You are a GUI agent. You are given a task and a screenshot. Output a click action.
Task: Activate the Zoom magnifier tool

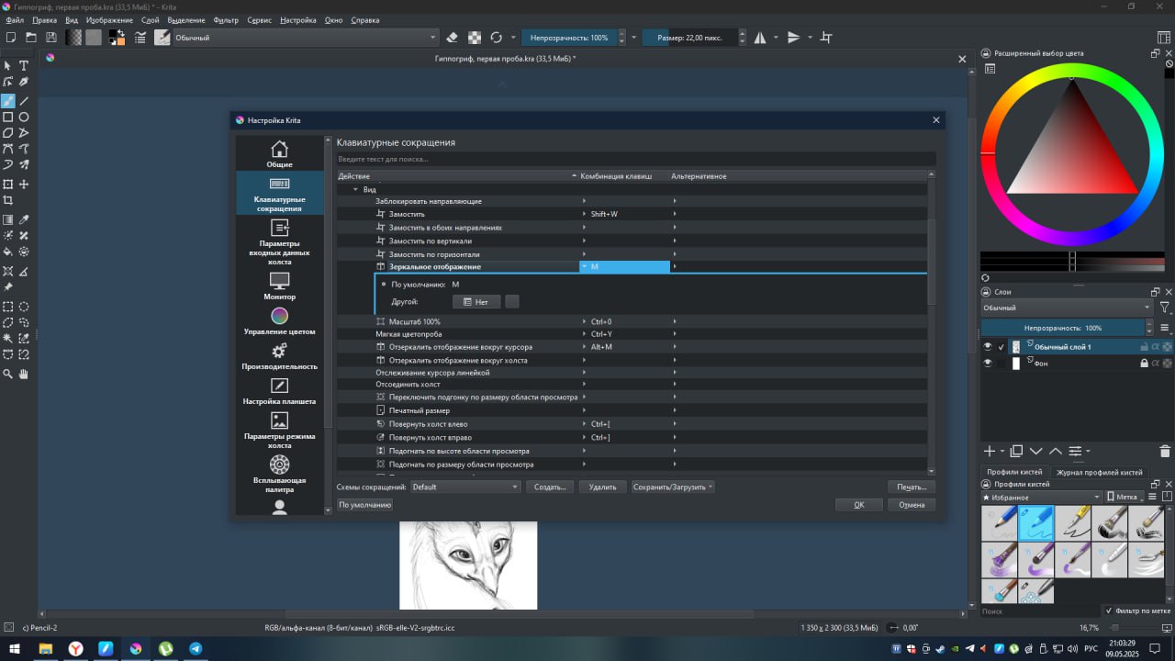[8, 375]
